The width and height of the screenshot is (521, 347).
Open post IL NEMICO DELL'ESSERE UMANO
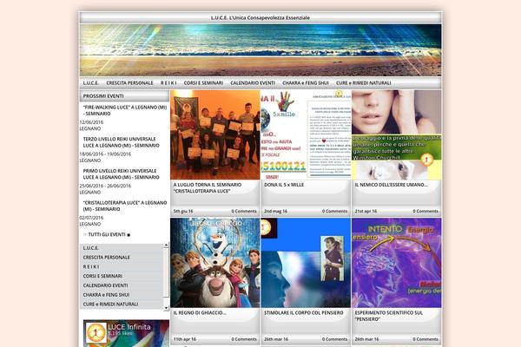[391, 185]
